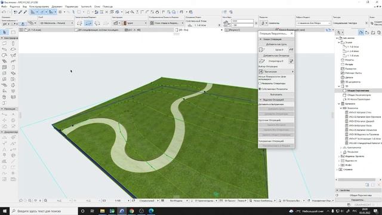Open Layout Book in Navigator
Image resolution: width=382 pixels, height=215 pixels.
click(x=373, y=32)
